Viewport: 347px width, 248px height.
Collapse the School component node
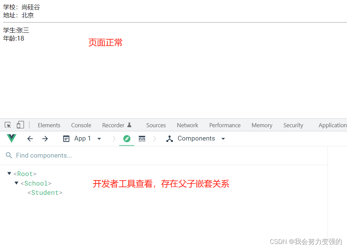tap(16, 183)
